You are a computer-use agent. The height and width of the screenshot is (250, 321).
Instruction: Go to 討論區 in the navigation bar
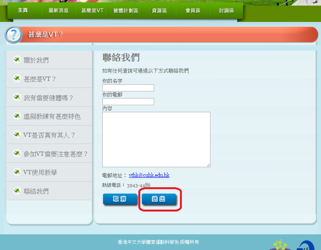tap(227, 11)
